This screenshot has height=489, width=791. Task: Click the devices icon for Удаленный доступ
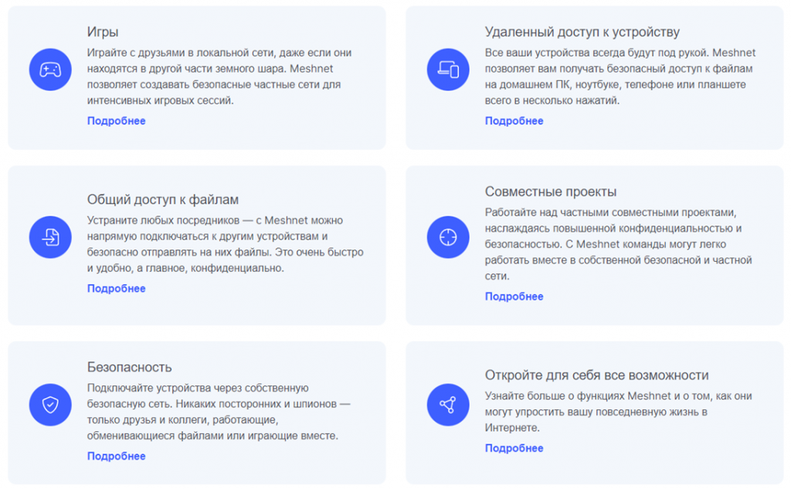click(x=448, y=70)
